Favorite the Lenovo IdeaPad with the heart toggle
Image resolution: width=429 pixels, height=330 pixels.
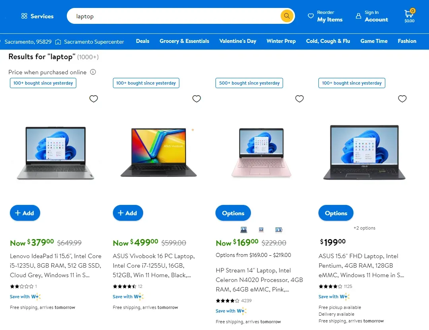tap(93, 98)
